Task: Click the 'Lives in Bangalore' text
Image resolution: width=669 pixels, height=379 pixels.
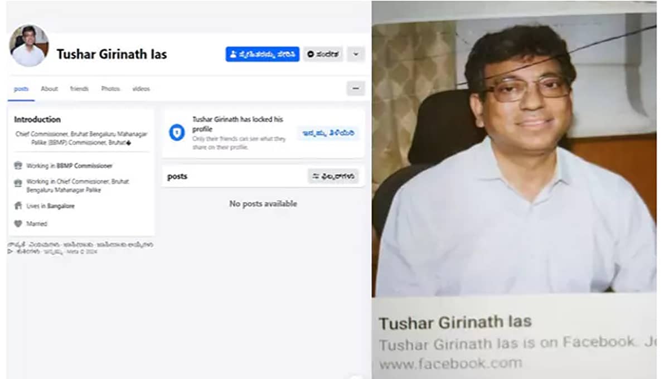Action: 50,206
